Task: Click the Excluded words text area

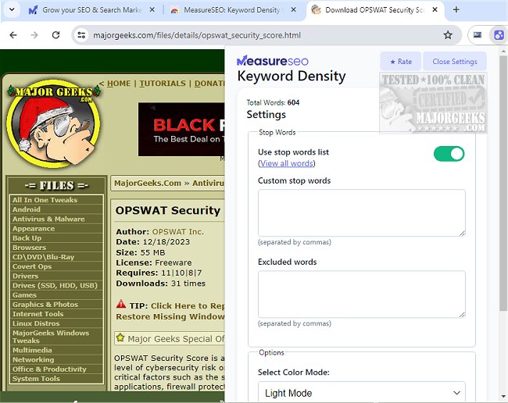Action: point(362,294)
